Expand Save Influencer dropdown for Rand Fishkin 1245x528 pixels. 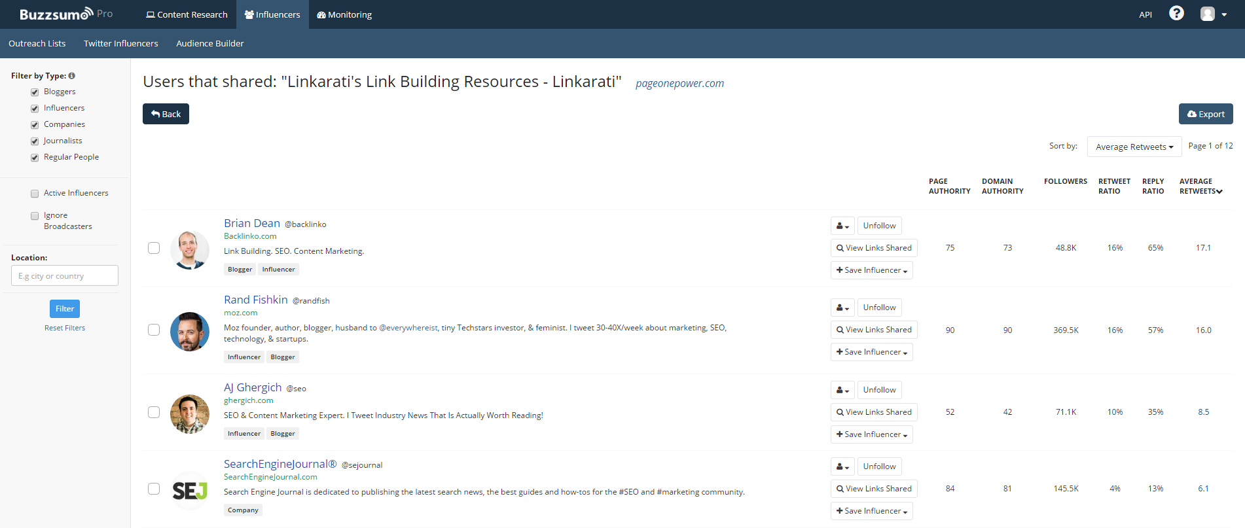(871, 352)
